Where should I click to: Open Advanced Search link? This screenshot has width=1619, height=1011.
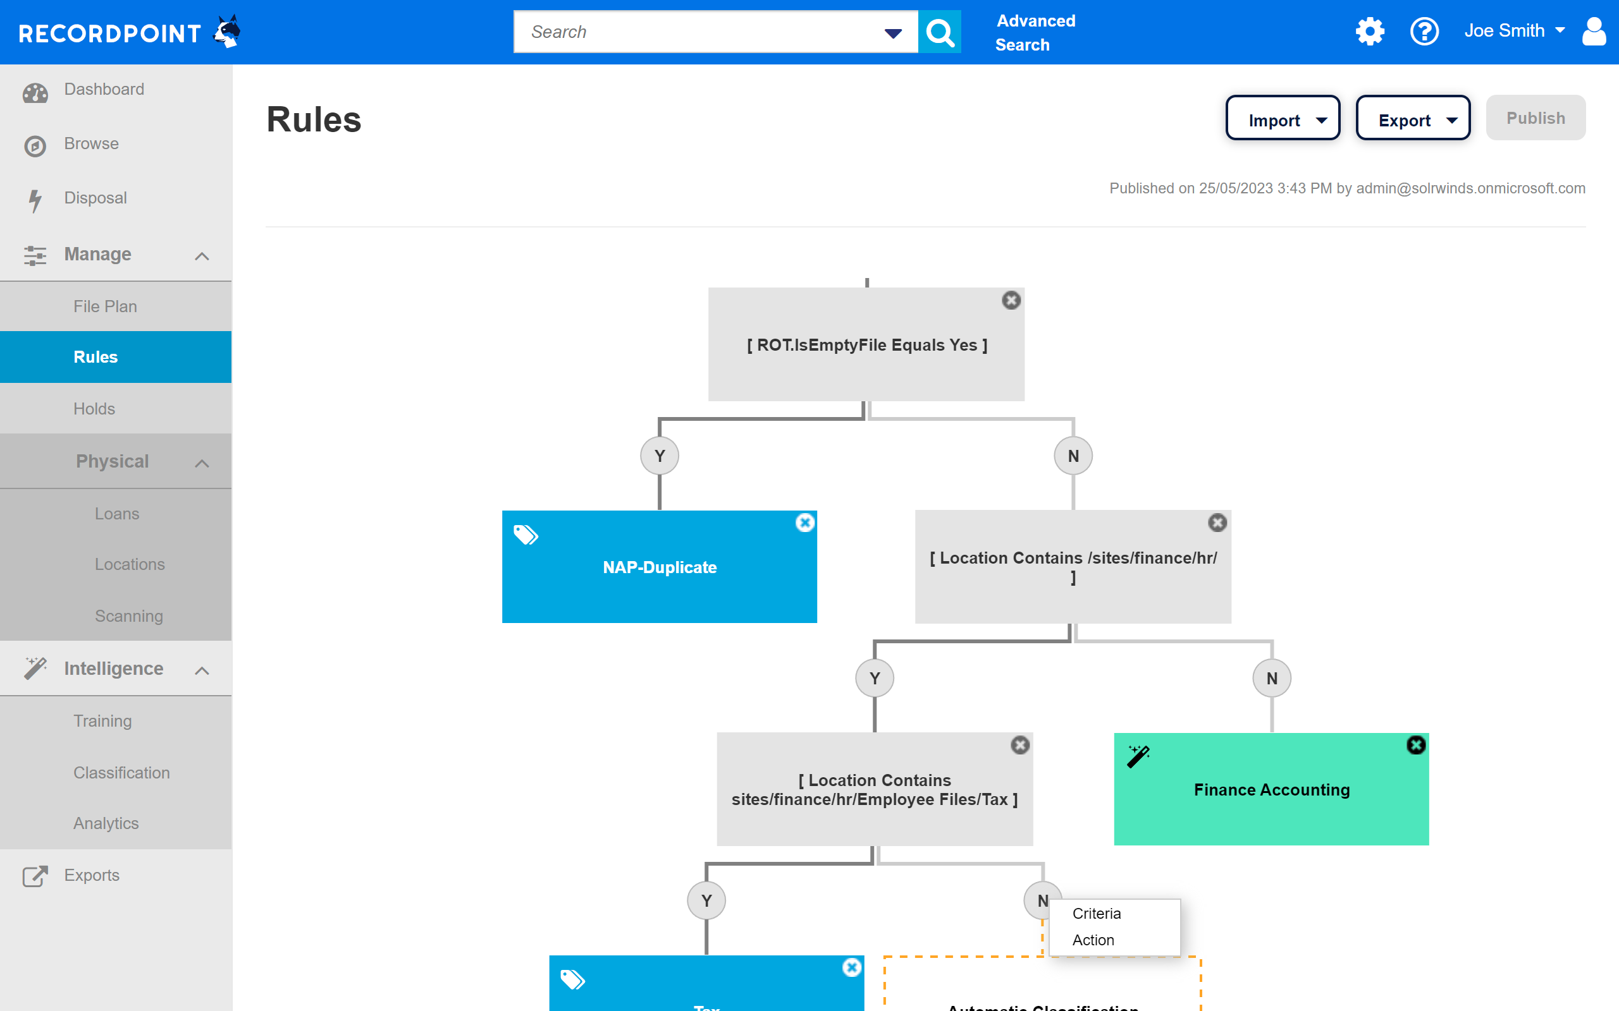pos(1035,33)
